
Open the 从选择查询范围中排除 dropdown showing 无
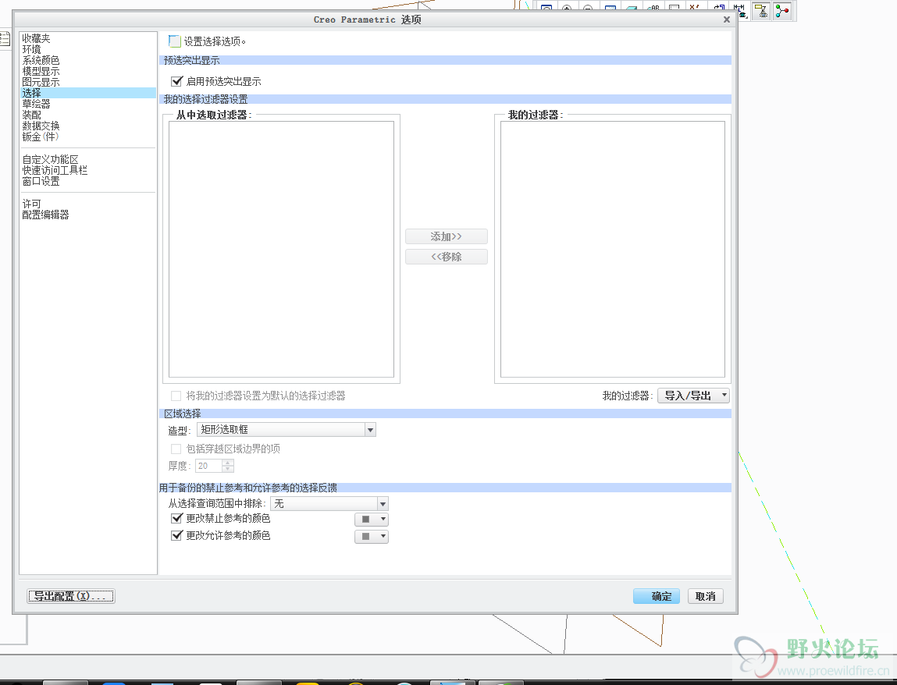329,504
